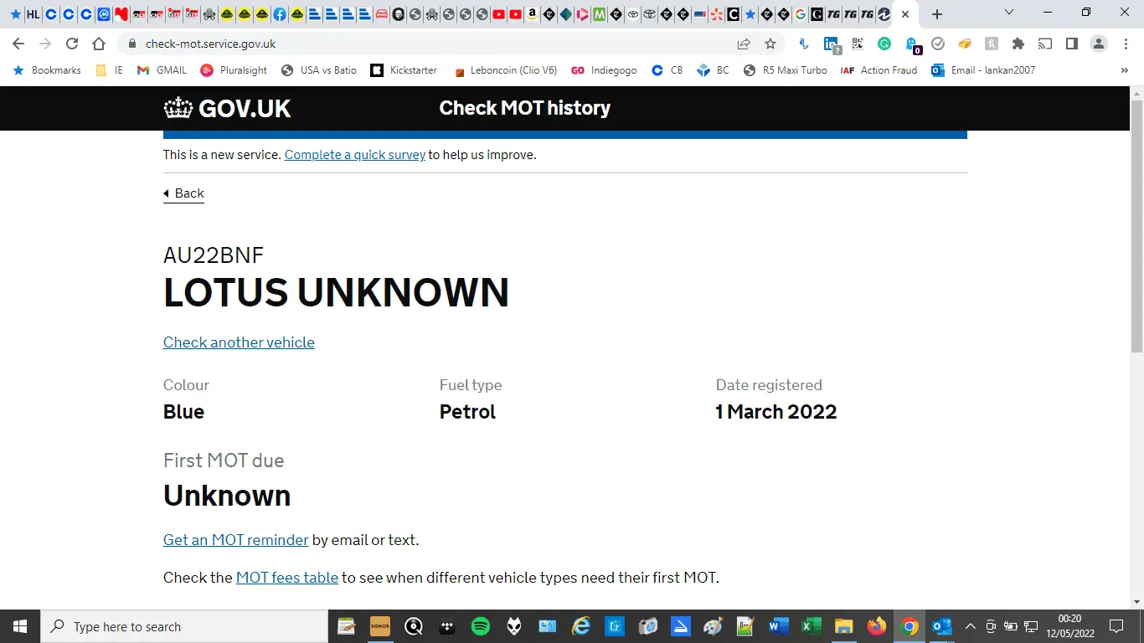Go to the browser home page icon
The height and width of the screenshot is (643, 1144).
pyautogui.click(x=99, y=44)
